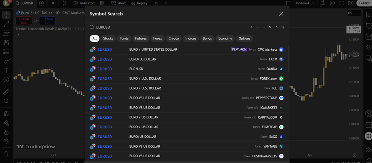372x163 pixels.
Task: Select the Text annotation tool
Action: [6, 70]
